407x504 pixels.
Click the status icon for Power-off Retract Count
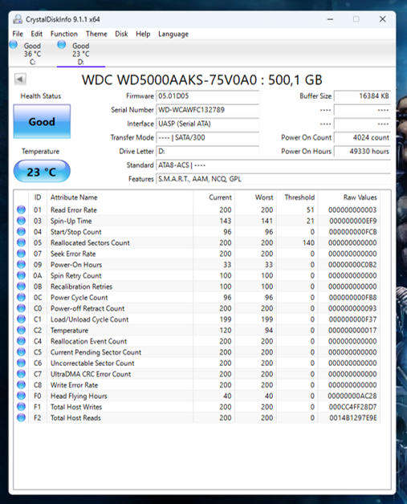(x=21, y=308)
